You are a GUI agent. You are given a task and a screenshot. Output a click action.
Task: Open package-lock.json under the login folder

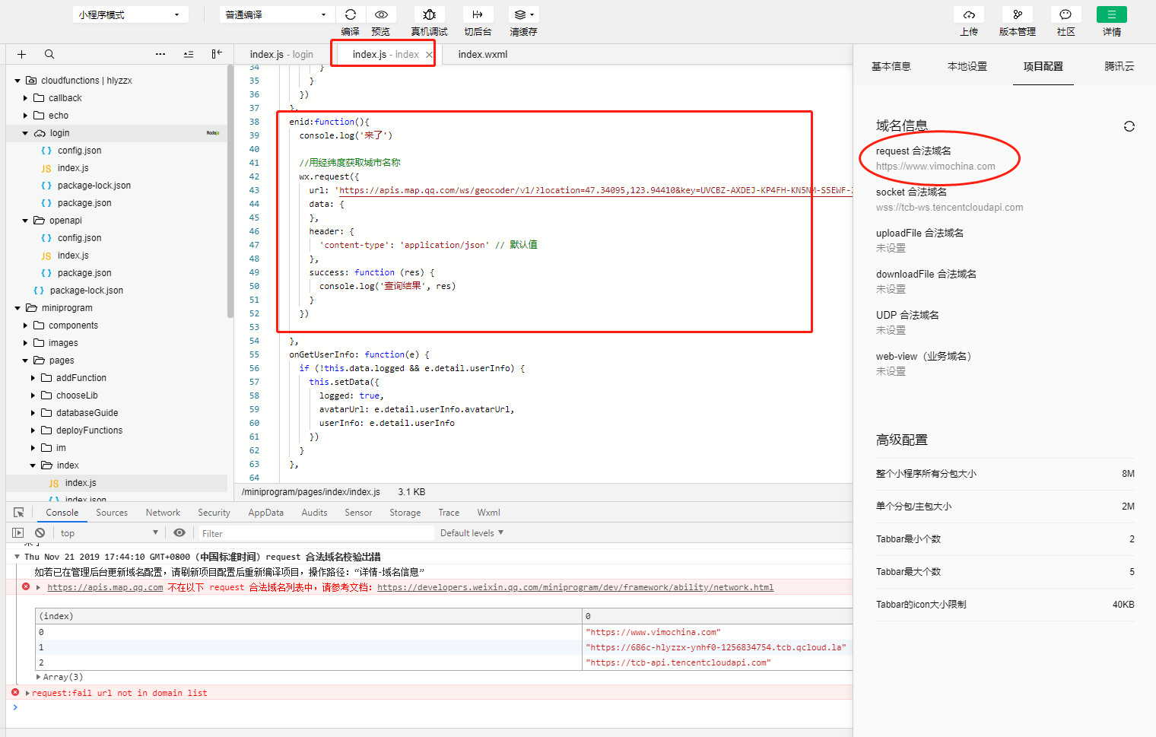pos(94,186)
